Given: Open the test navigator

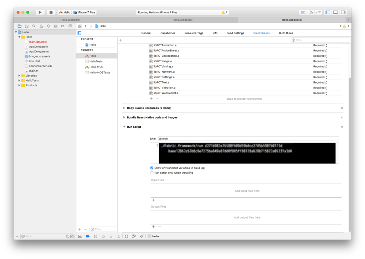Looking at the screenshot, I should point(48,26).
